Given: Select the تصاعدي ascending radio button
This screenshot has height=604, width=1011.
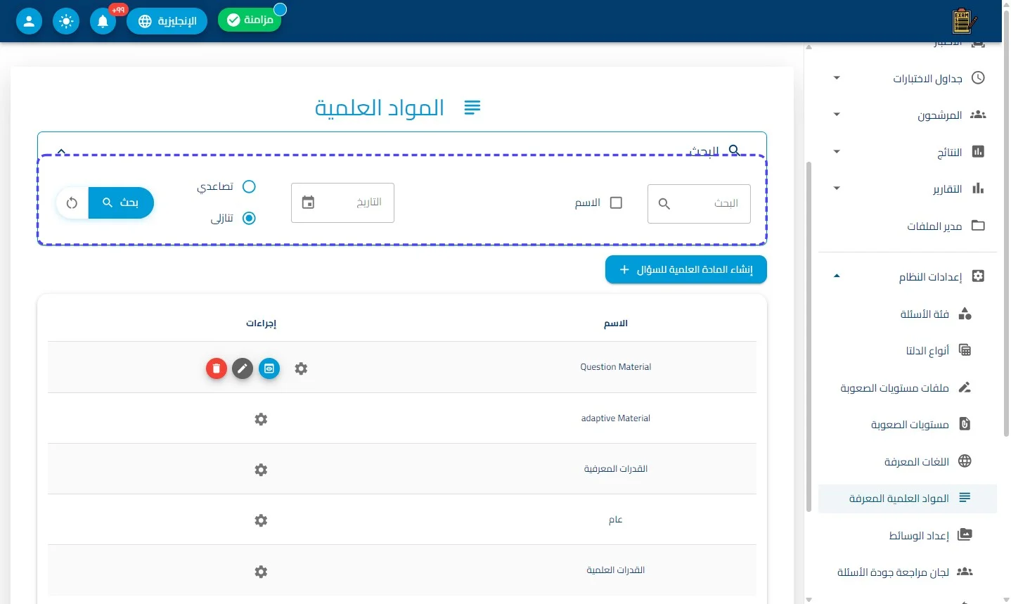Looking at the screenshot, I should click(x=249, y=186).
